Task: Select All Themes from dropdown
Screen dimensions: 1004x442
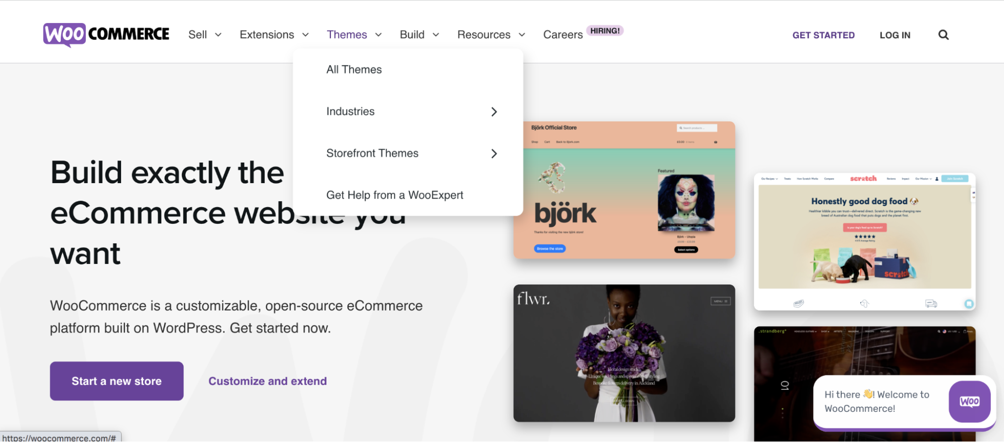Action: [354, 70]
